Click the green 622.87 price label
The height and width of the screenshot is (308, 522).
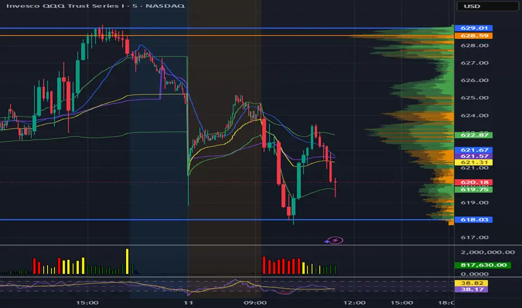474,135
